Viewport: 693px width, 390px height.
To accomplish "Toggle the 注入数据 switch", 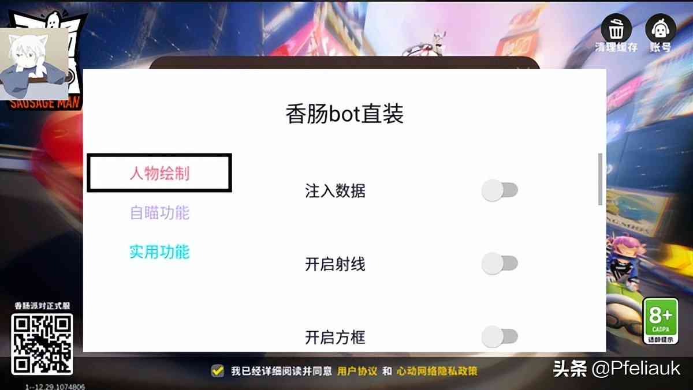I will click(x=500, y=190).
